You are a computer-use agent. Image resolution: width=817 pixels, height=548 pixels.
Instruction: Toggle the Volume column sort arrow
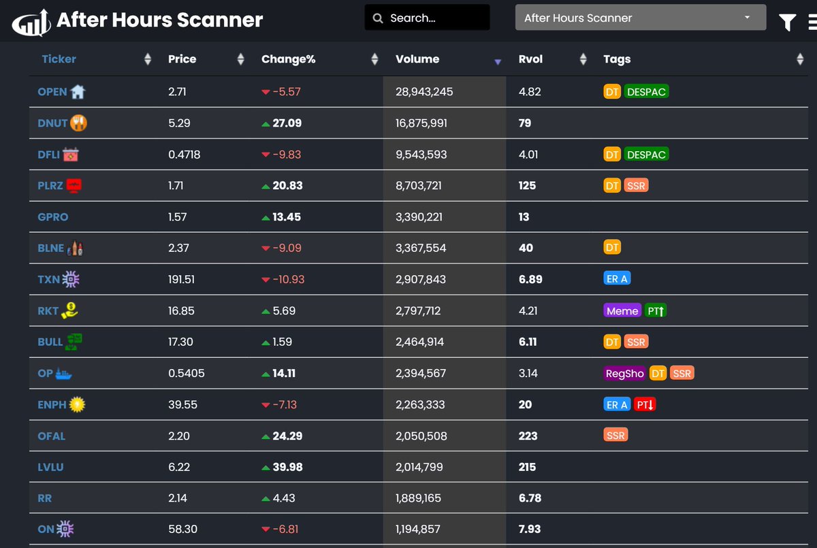tap(498, 62)
